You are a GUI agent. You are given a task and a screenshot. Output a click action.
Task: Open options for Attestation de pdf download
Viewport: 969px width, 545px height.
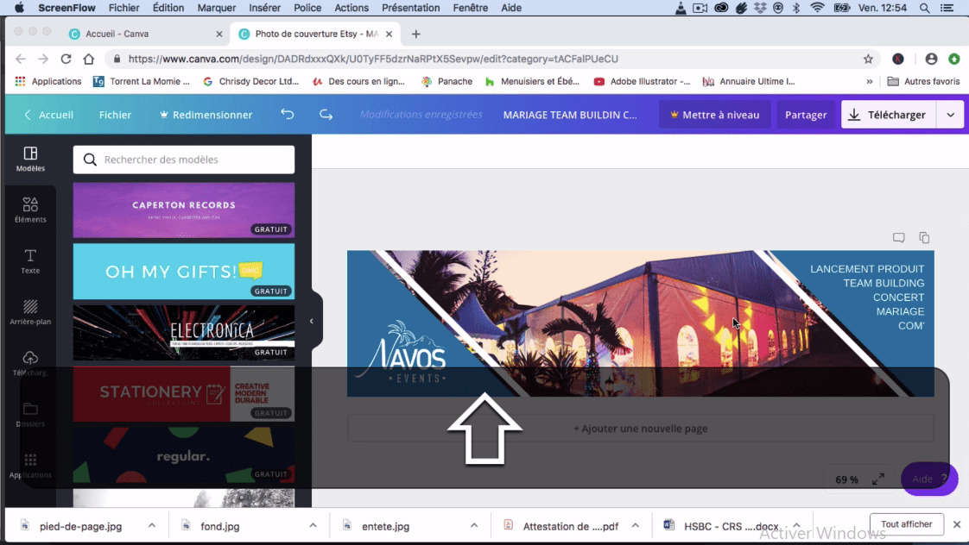pyautogui.click(x=636, y=525)
